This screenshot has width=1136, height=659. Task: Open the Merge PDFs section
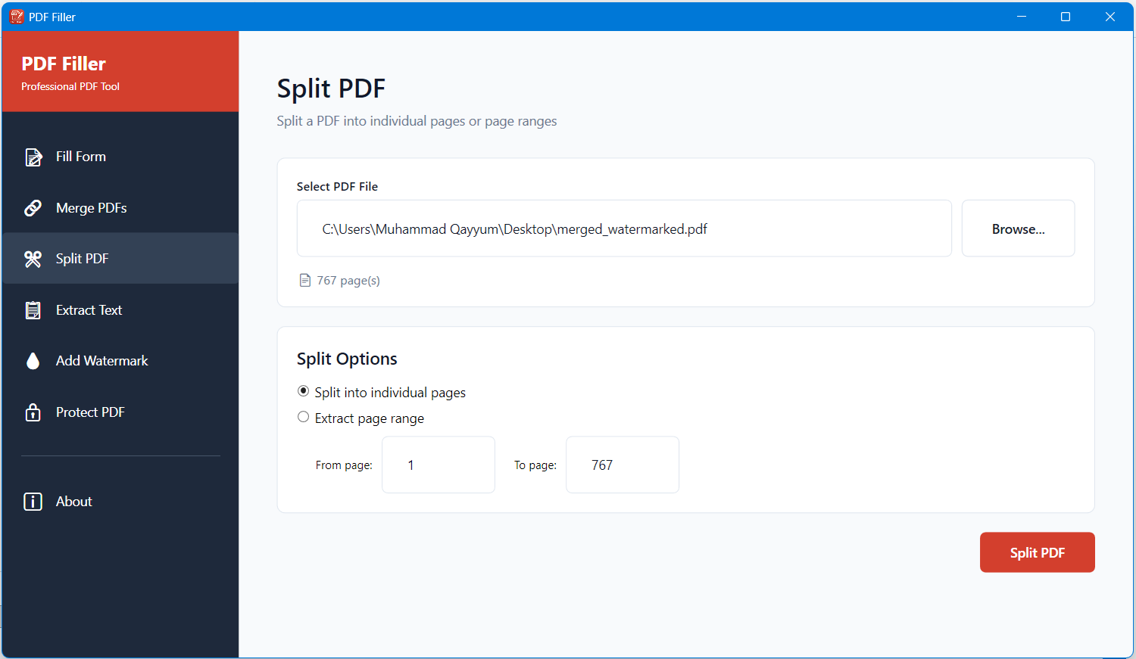coord(93,207)
